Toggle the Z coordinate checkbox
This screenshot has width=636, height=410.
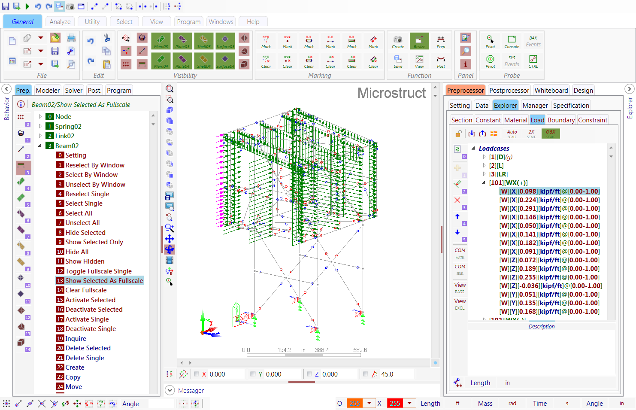309,374
